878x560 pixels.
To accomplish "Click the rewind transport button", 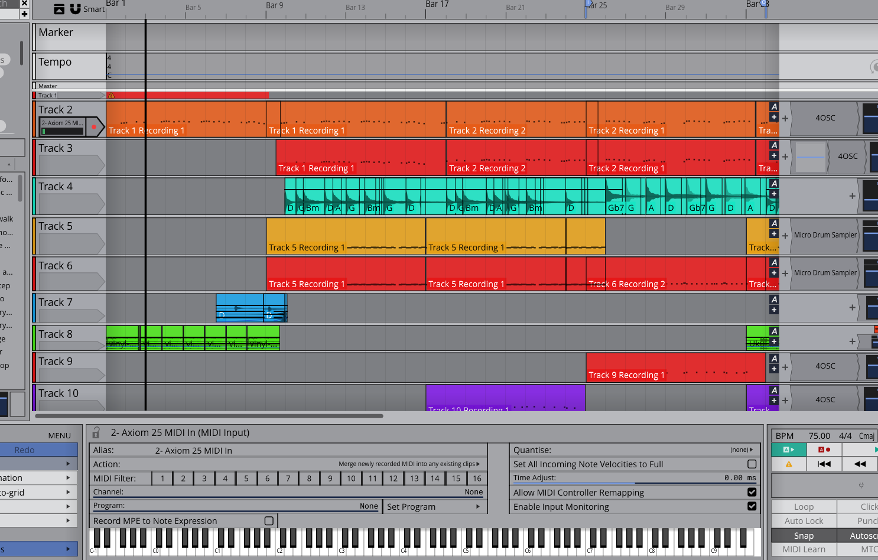I will pos(860,464).
